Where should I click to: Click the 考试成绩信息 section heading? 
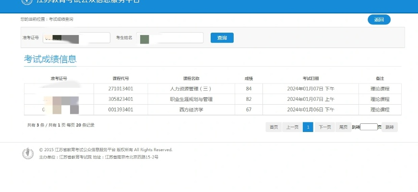(x=50, y=60)
